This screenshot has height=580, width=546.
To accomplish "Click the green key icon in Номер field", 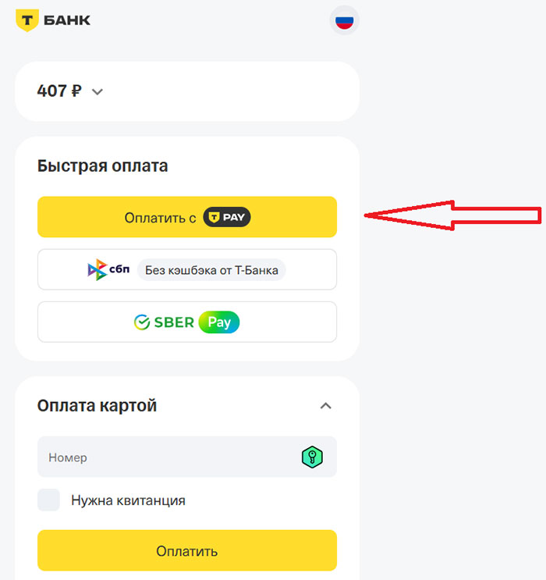I will click(312, 457).
